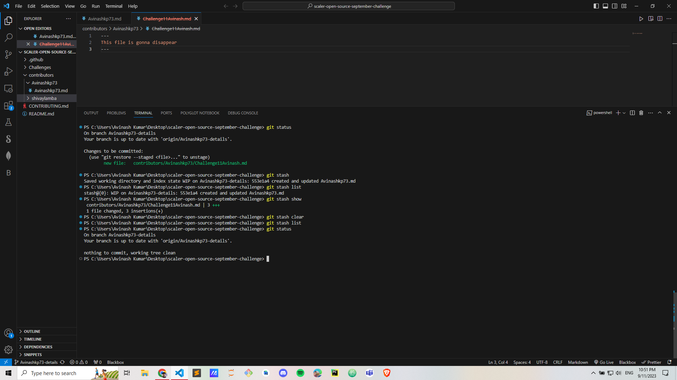
Task: Select the Avinashkp73.md editor tab
Action: pyautogui.click(x=104, y=18)
